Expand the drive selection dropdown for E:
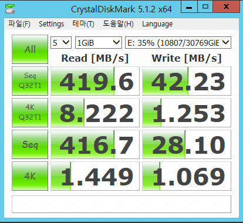 coord(178,42)
